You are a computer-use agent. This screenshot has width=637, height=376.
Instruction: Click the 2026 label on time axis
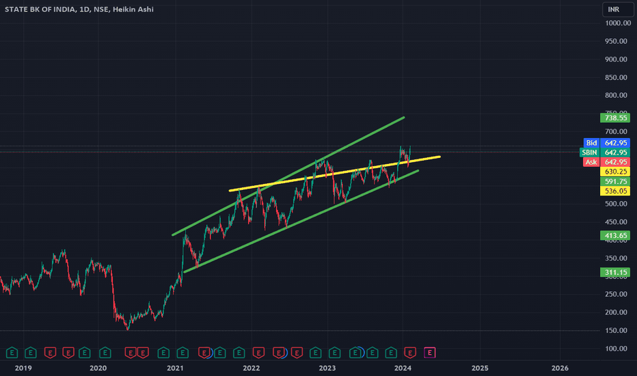(559, 368)
